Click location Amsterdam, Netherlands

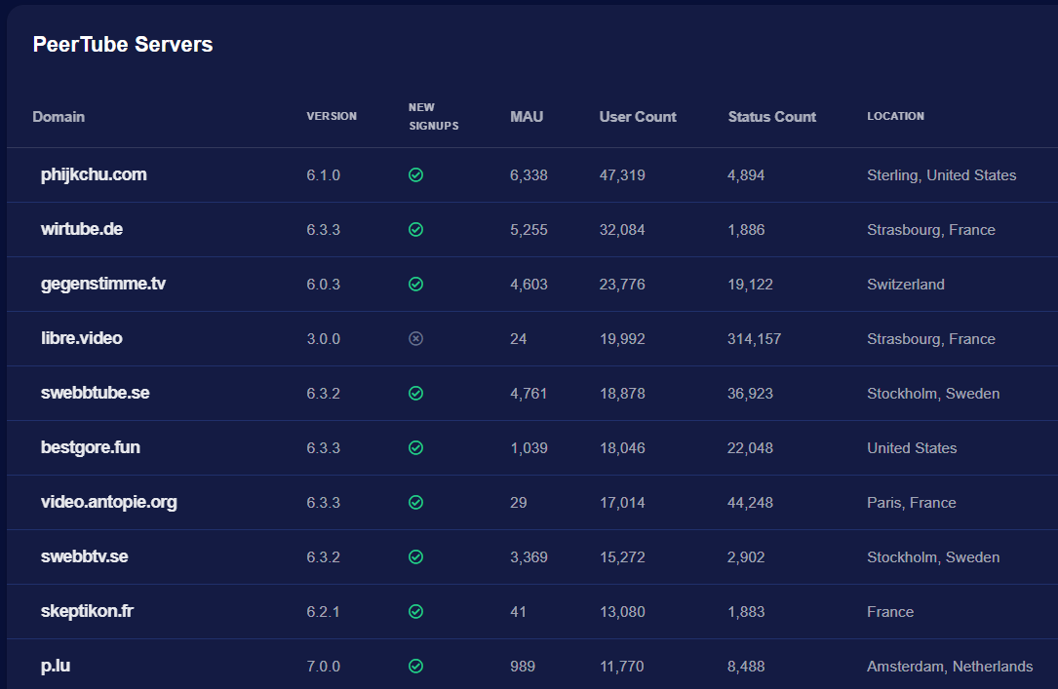tap(950, 667)
